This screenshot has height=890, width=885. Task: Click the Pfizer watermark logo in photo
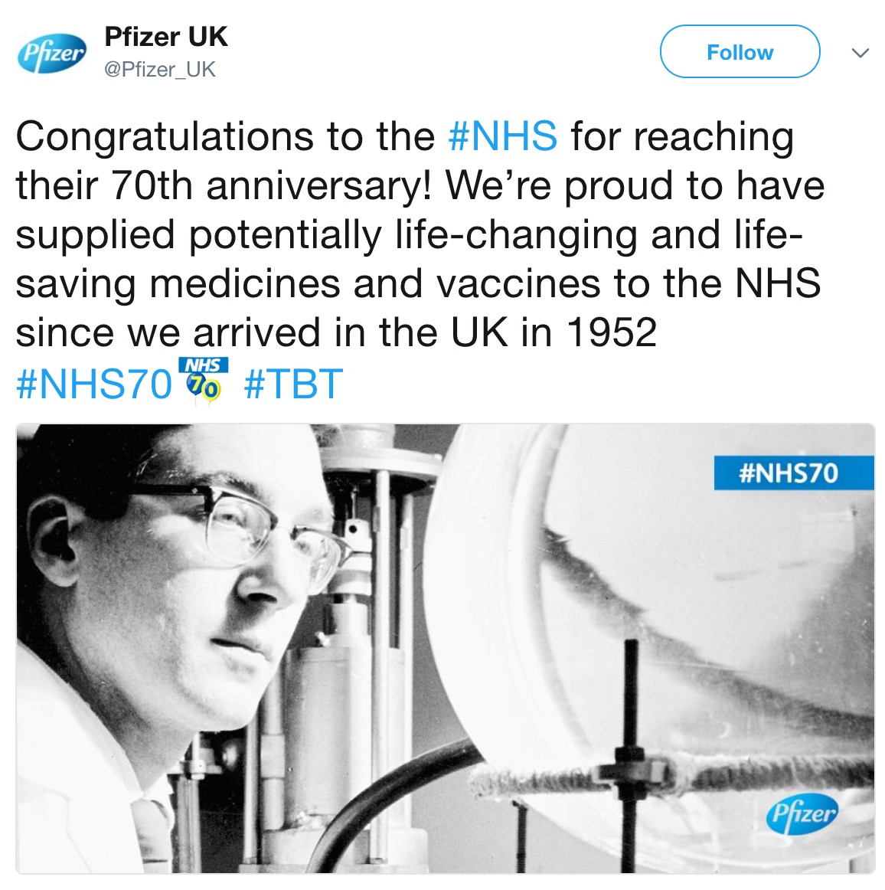coord(802,812)
